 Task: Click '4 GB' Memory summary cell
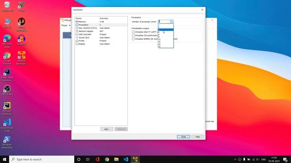coord(102,22)
